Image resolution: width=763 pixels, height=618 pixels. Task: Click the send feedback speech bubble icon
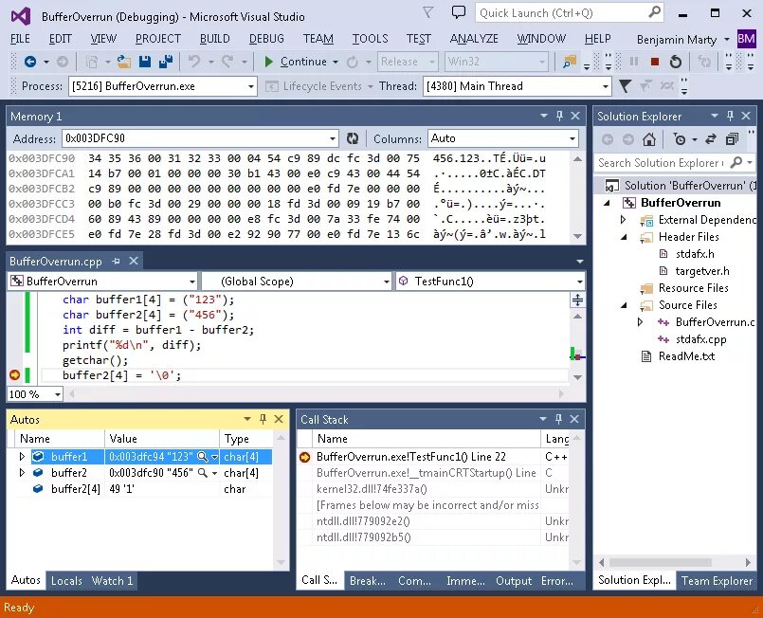pos(459,12)
